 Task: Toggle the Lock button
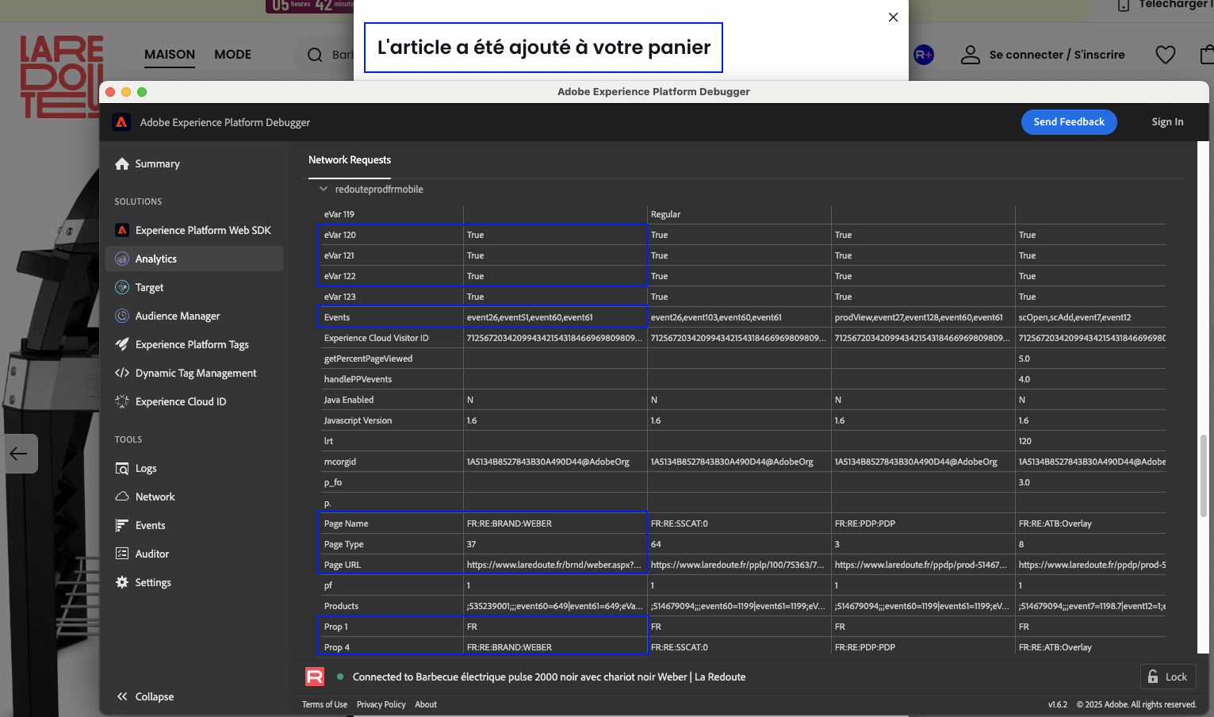1167,677
